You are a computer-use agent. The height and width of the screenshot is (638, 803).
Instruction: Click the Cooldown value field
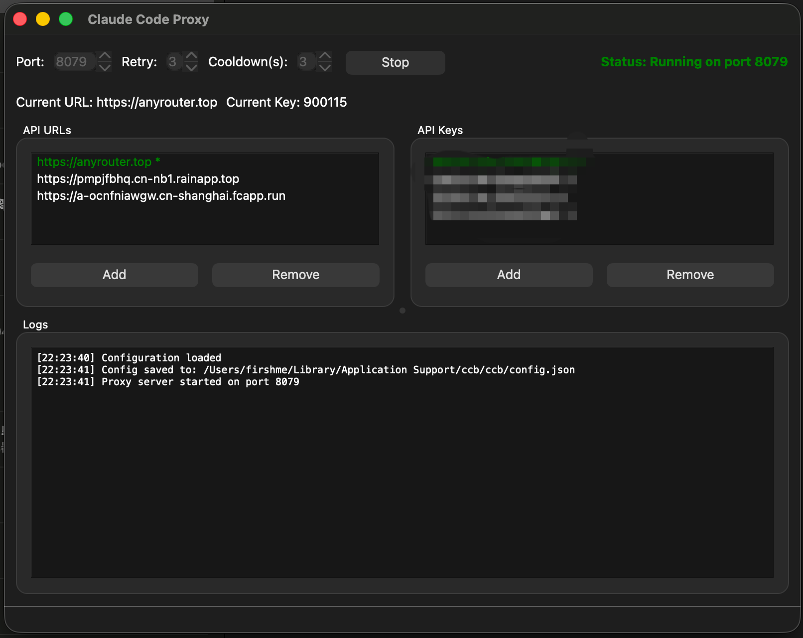tap(304, 62)
